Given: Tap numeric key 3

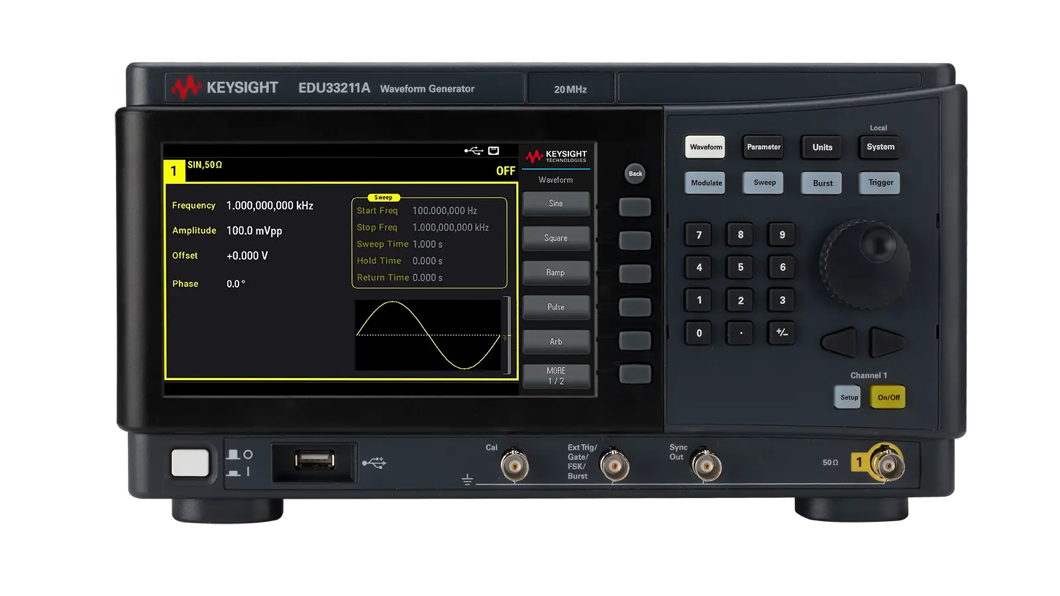Looking at the screenshot, I should coord(782,300).
